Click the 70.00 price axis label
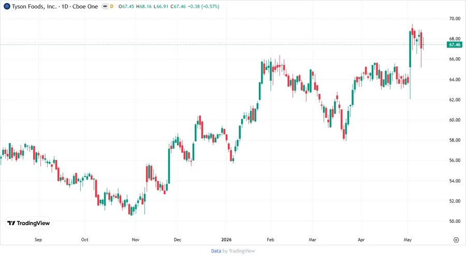The height and width of the screenshot is (257, 466). (455, 19)
